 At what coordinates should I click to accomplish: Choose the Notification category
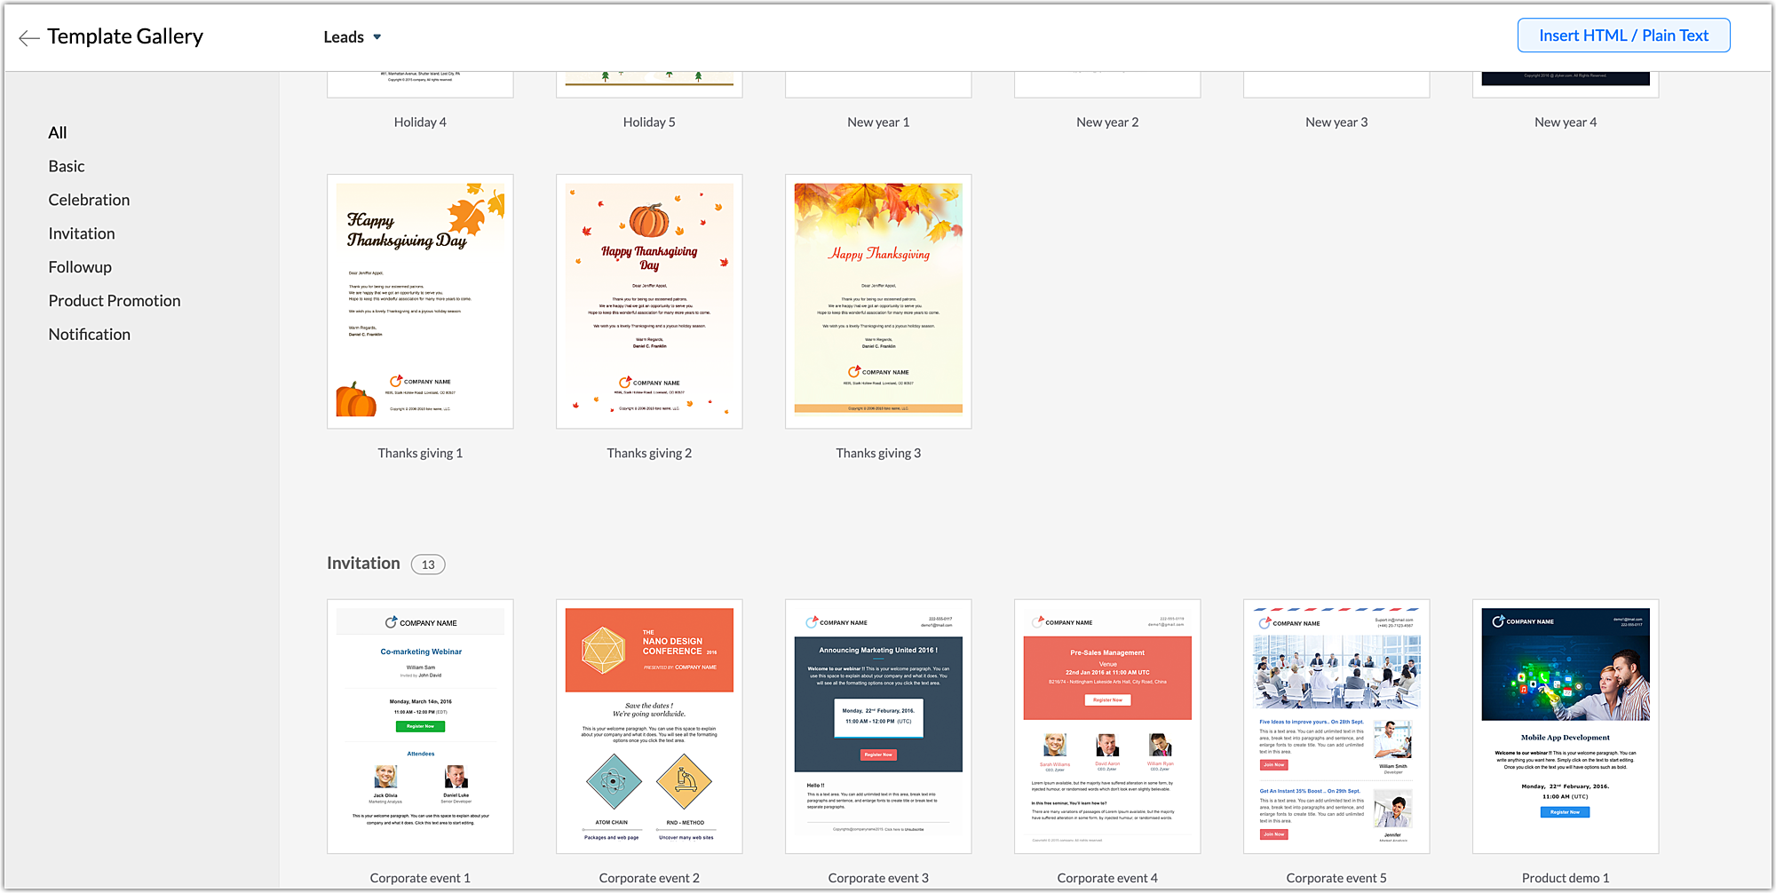[89, 335]
